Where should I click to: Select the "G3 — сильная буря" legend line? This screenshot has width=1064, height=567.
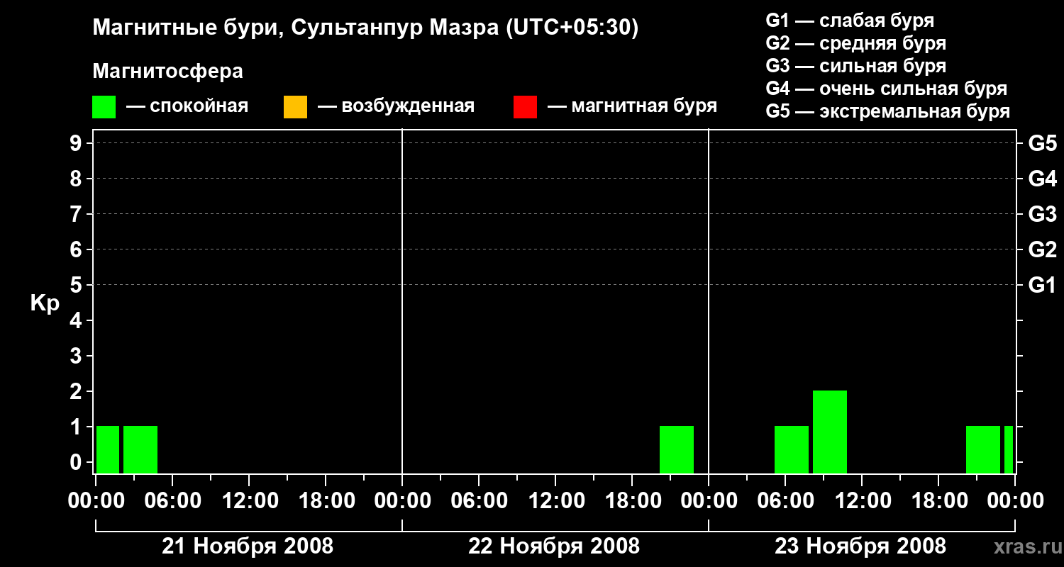click(856, 66)
